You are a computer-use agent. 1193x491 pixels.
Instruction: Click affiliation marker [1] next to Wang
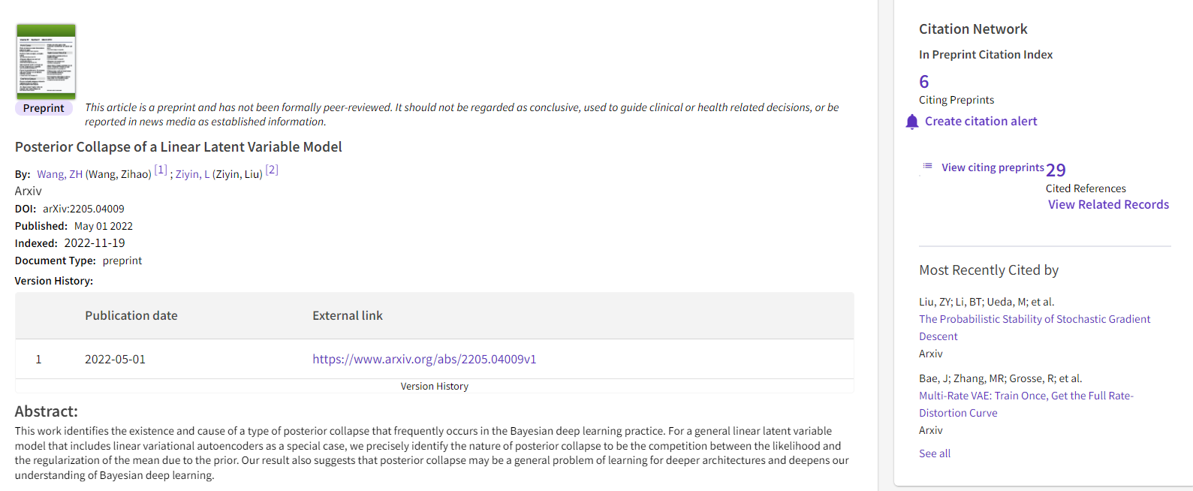point(161,170)
